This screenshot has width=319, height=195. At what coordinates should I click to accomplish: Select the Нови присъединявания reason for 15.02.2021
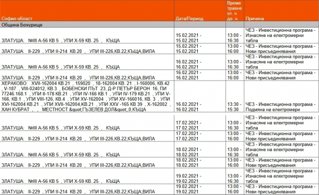[x=282, y=49]
